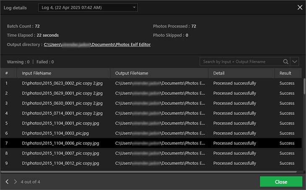Viewport: 306px width, 190px height.
Task: Open the Log 4 selection dropdown
Action: point(88,8)
